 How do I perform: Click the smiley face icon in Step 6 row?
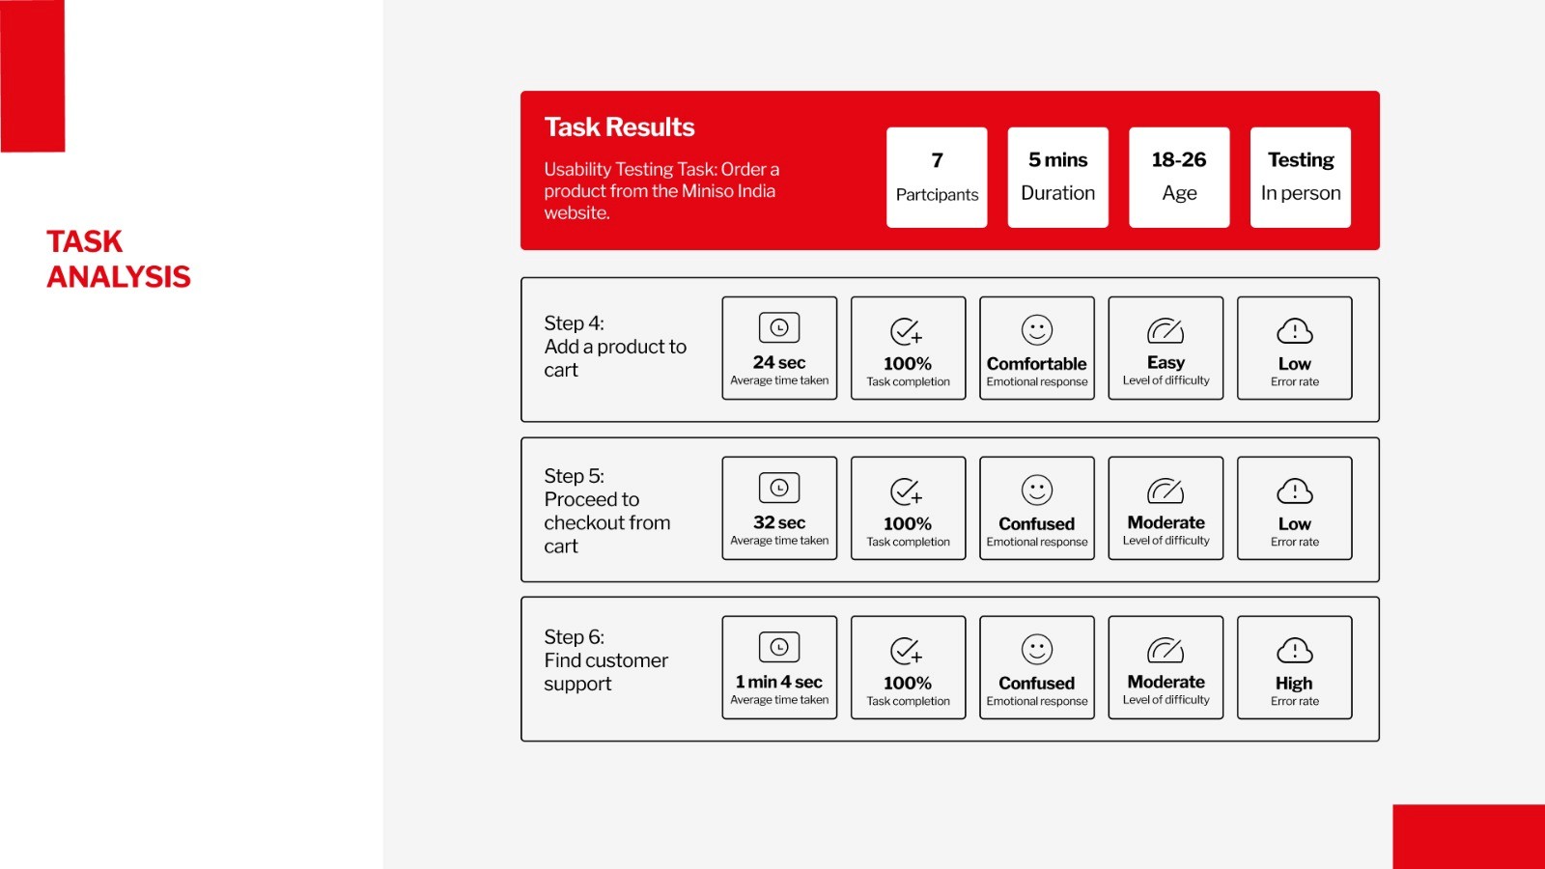pos(1037,650)
